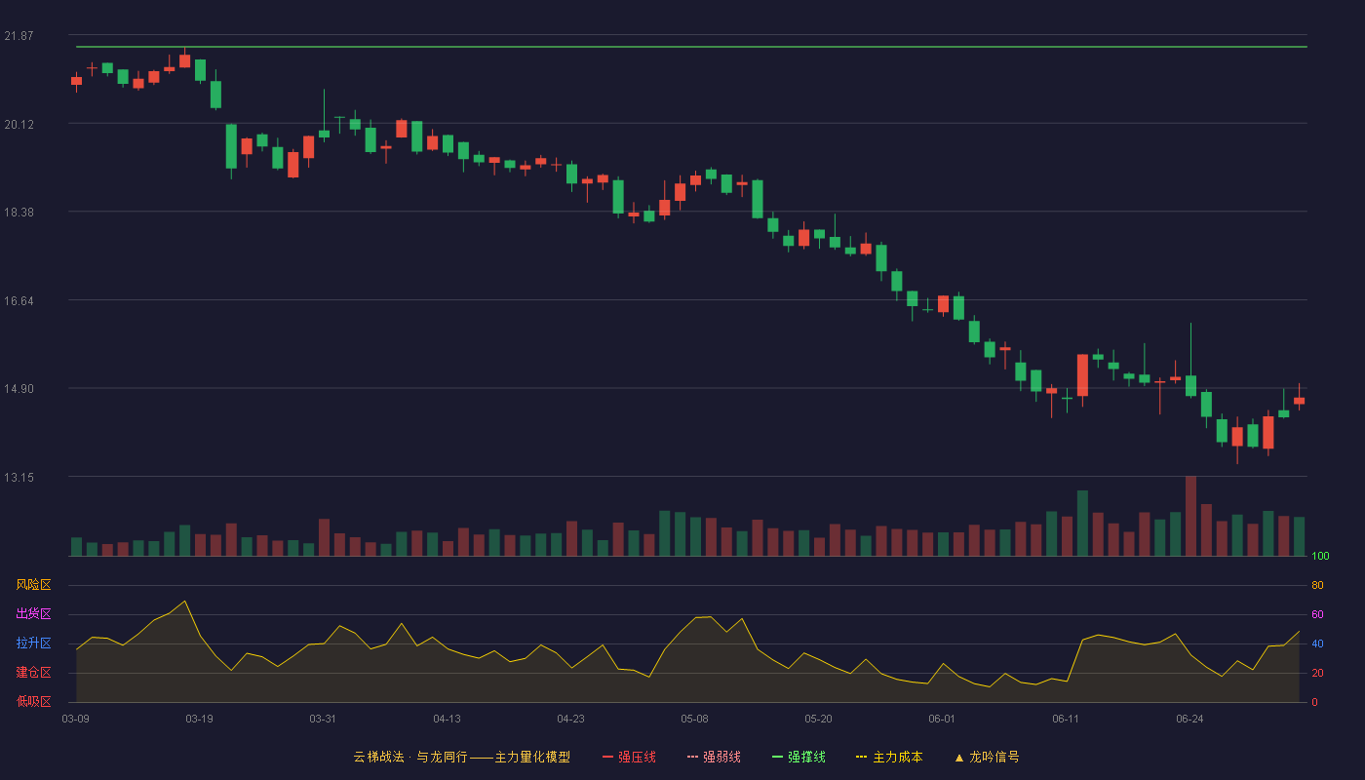Click the magenta 60 indicator scale label
This screenshot has height=780, width=1365.
pos(1317,614)
